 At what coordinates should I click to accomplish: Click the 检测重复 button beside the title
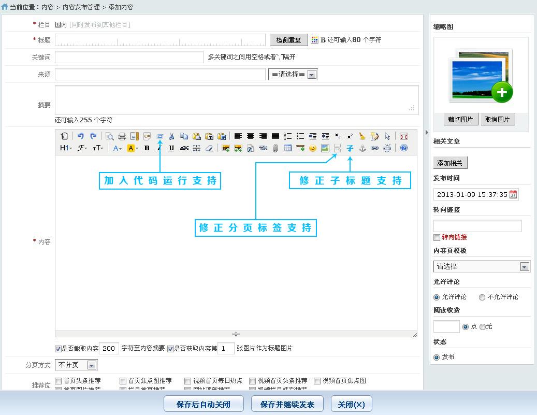click(x=288, y=39)
